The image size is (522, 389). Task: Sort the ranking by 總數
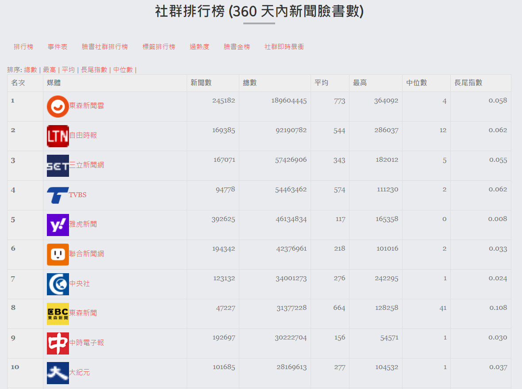[x=30, y=69]
